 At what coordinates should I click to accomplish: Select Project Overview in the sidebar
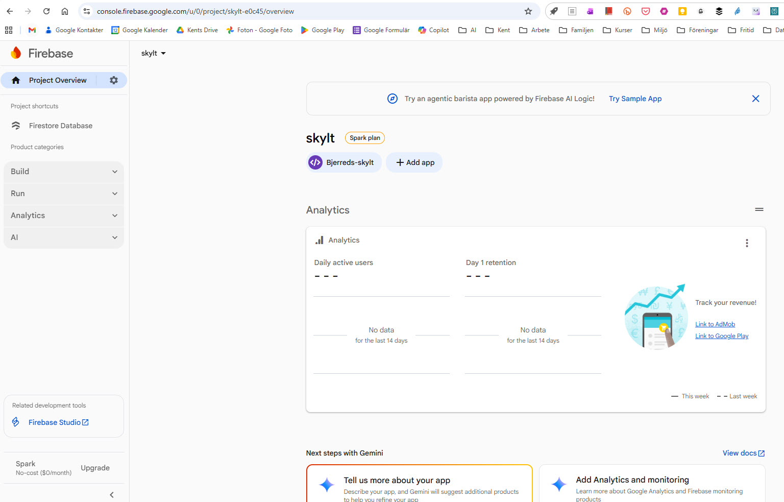58,80
